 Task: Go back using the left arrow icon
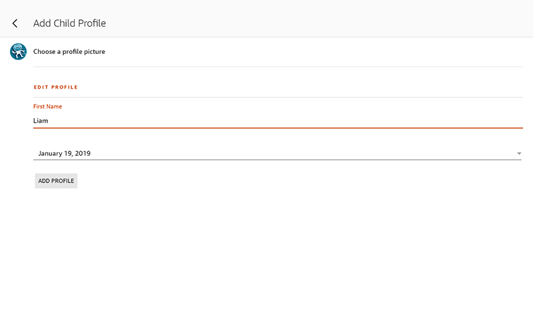point(15,23)
